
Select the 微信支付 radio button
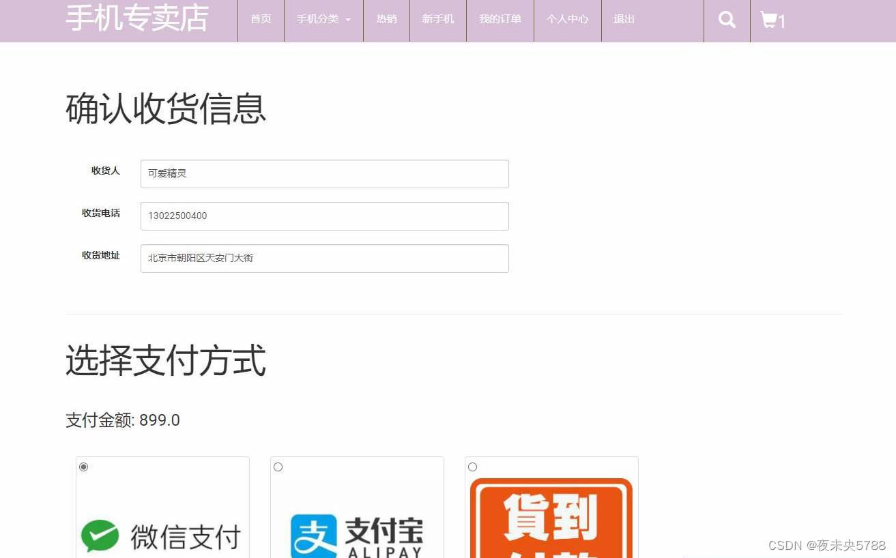pos(83,467)
